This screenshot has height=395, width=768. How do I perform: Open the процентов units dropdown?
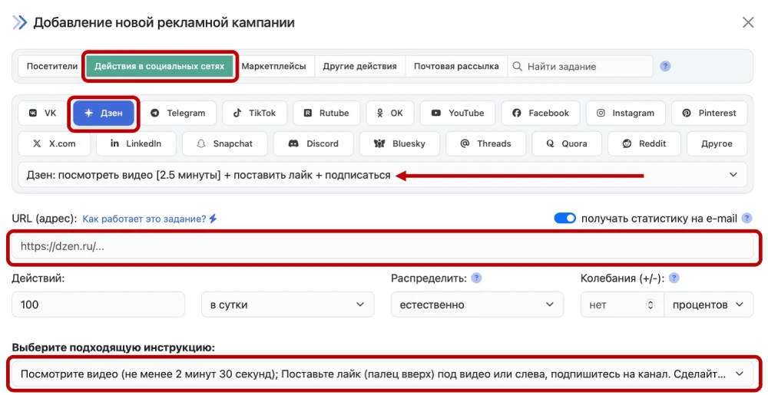coord(708,304)
